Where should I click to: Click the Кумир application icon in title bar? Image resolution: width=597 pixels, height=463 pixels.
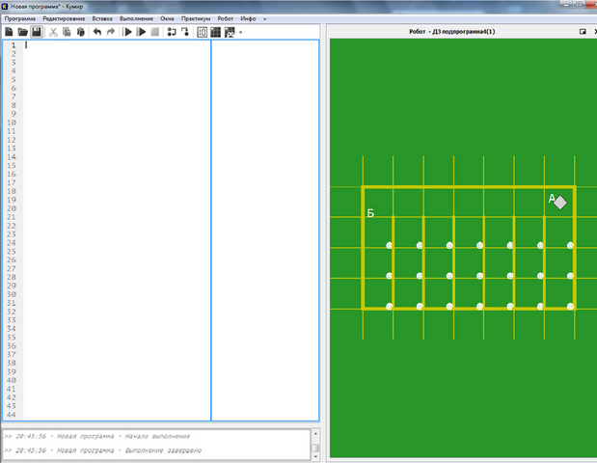5,6
